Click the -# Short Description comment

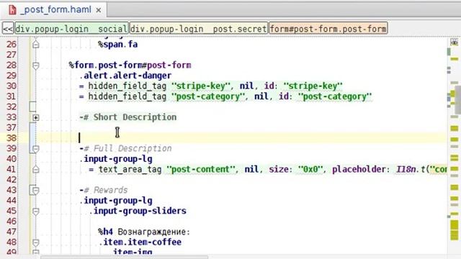[128, 117]
